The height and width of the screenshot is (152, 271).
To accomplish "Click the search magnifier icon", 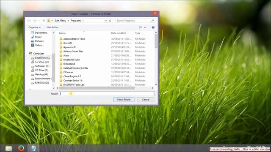I will tap(152, 21).
